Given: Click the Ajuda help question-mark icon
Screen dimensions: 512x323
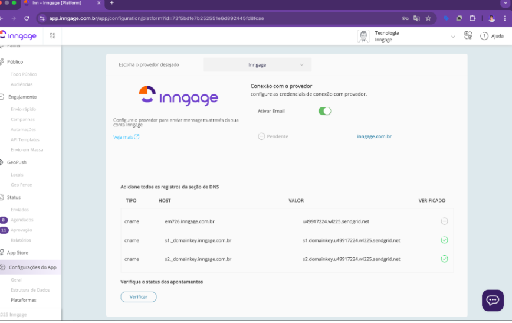Looking at the screenshot, I should coord(484,36).
